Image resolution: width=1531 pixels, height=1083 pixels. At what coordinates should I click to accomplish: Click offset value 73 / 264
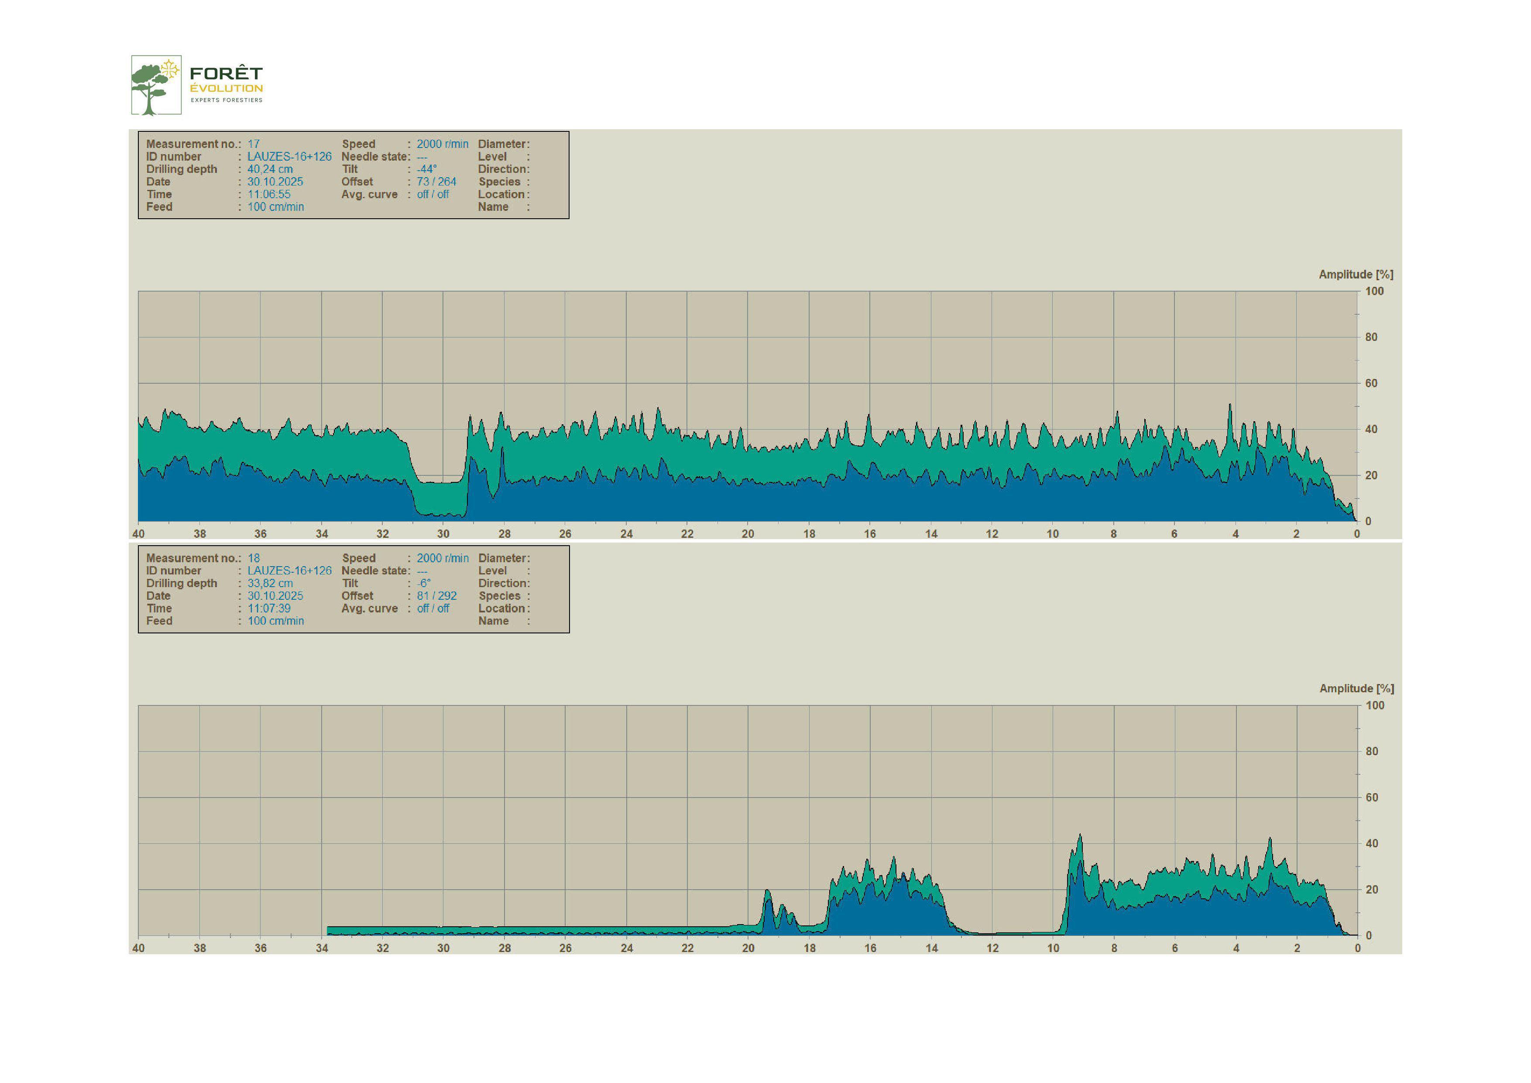pyautogui.click(x=436, y=182)
